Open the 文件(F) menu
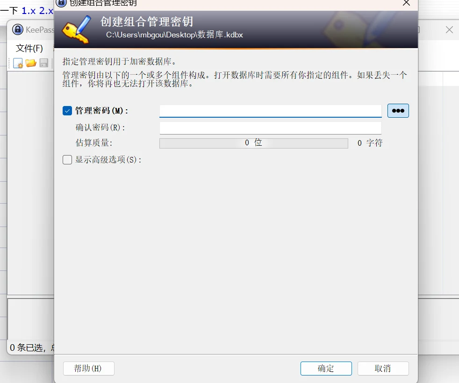This screenshot has width=459, height=383. (x=29, y=48)
